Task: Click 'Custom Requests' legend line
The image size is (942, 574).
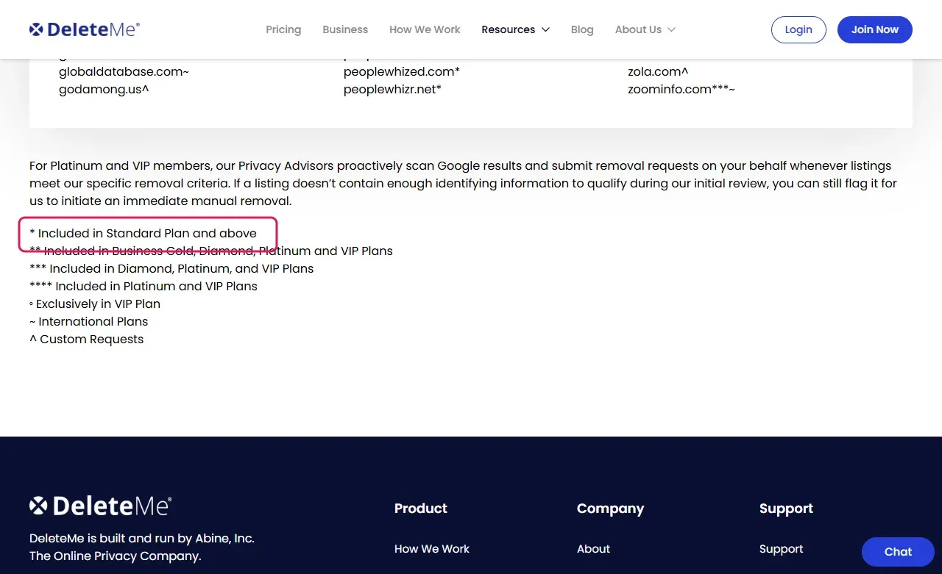Action: (87, 339)
